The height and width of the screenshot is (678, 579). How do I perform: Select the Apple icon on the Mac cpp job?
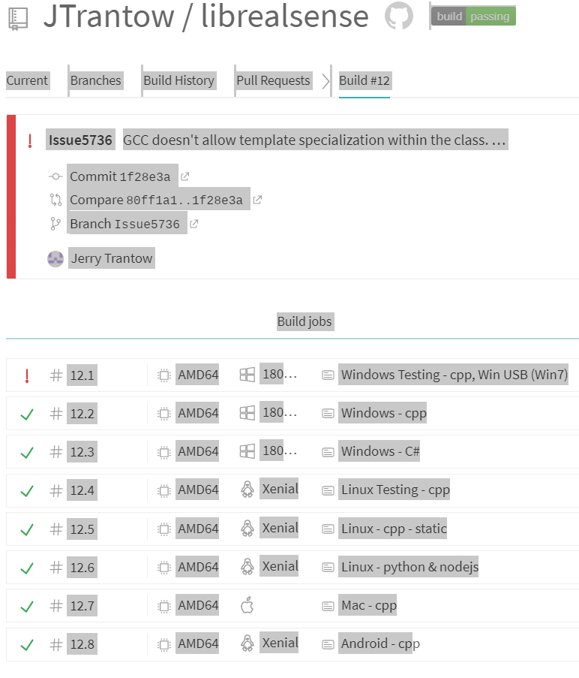[247, 604]
